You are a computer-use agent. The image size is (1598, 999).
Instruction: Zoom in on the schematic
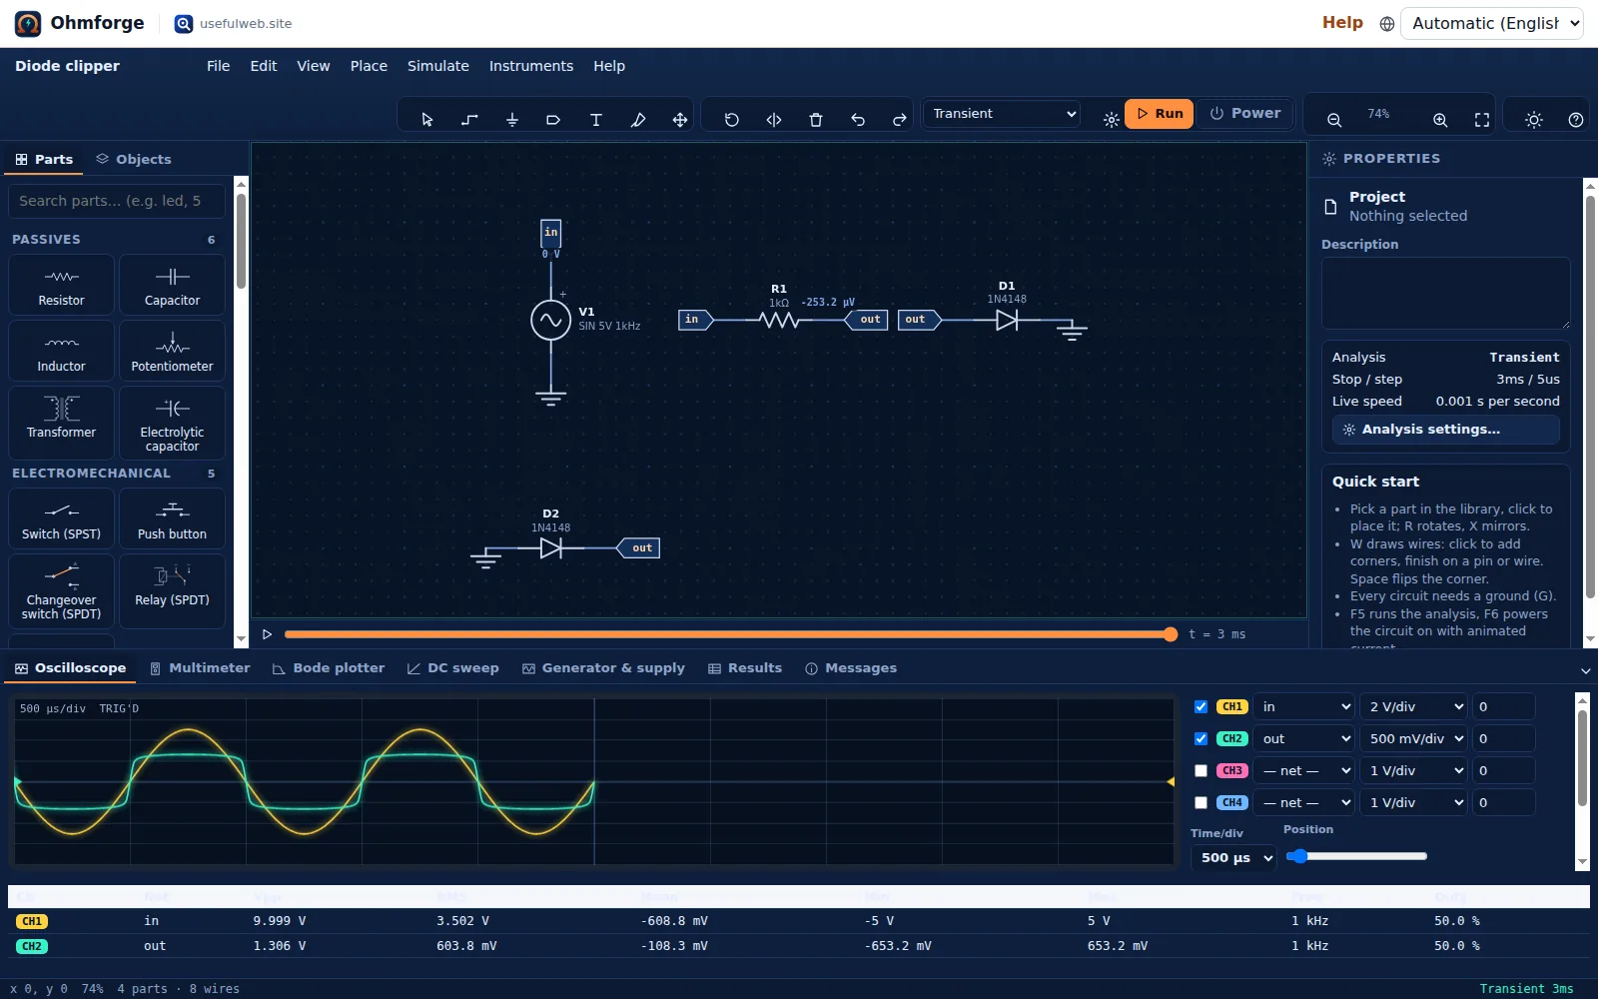[x=1440, y=120]
